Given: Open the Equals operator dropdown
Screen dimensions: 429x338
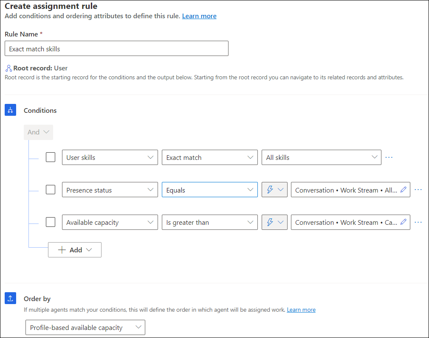Looking at the screenshot, I should tap(210, 190).
